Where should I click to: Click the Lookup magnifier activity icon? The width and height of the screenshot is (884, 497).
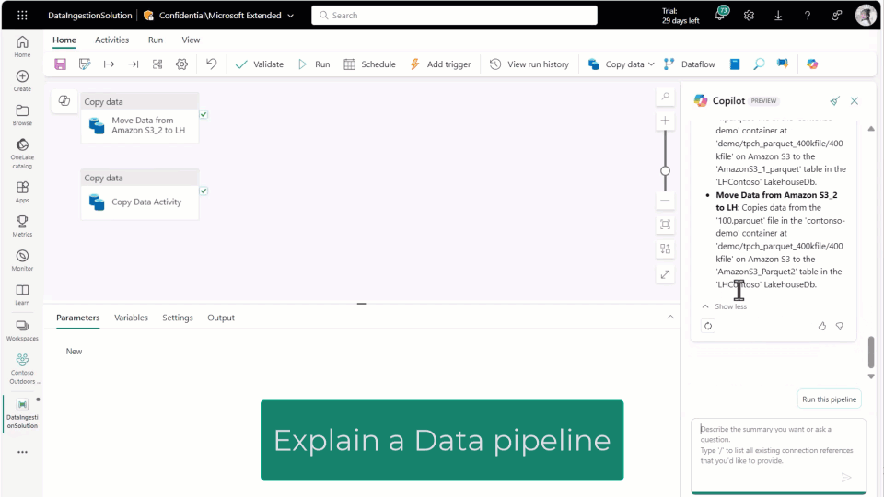click(759, 64)
